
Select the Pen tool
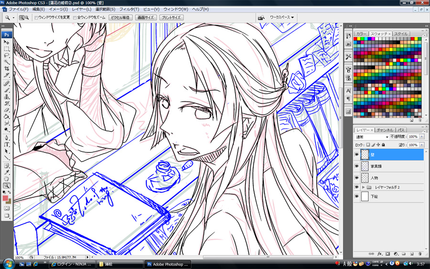tap(7, 138)
